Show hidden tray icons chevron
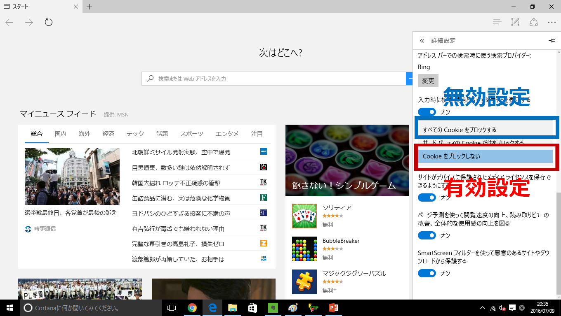This screenshot has height=316, width=561. point(483,308)
